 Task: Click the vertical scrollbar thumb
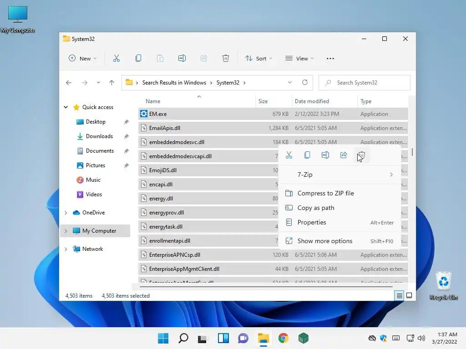[x=412, y=152]
